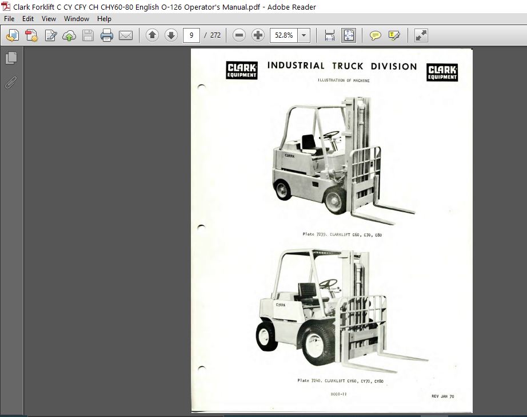Open the zoom level dropdown arrow
Viewport: 527px width, 417px height.
[x=304, y=35]
